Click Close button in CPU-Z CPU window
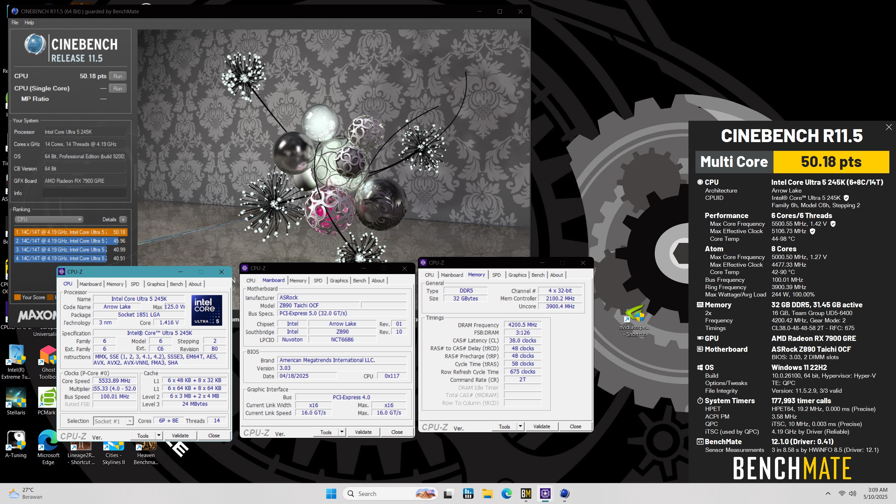Image resolution: width=896 pixels, height=504 pixels. [214, 435]
